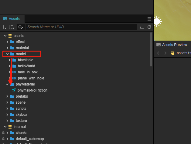Click the assets path in Assets Preview
191x144 pixels.
click(x=184, y=53)
